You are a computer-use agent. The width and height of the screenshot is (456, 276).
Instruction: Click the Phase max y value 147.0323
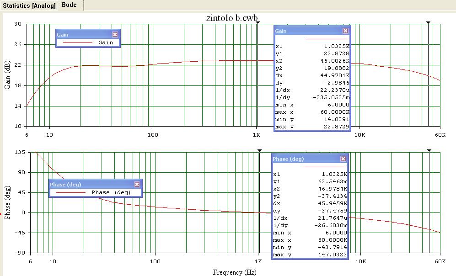tap(333, 255)
